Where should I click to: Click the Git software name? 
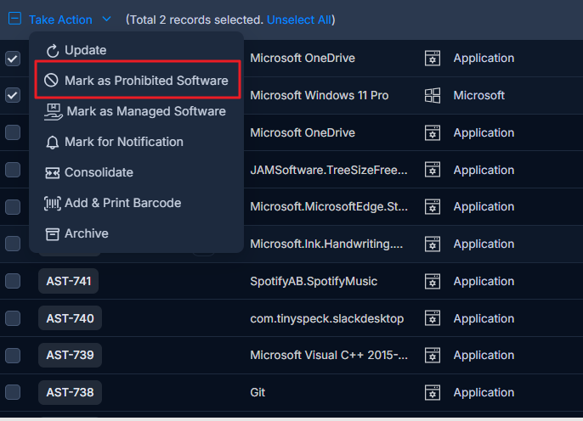click(258, 392)
